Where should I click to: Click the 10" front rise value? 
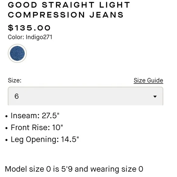57,127
